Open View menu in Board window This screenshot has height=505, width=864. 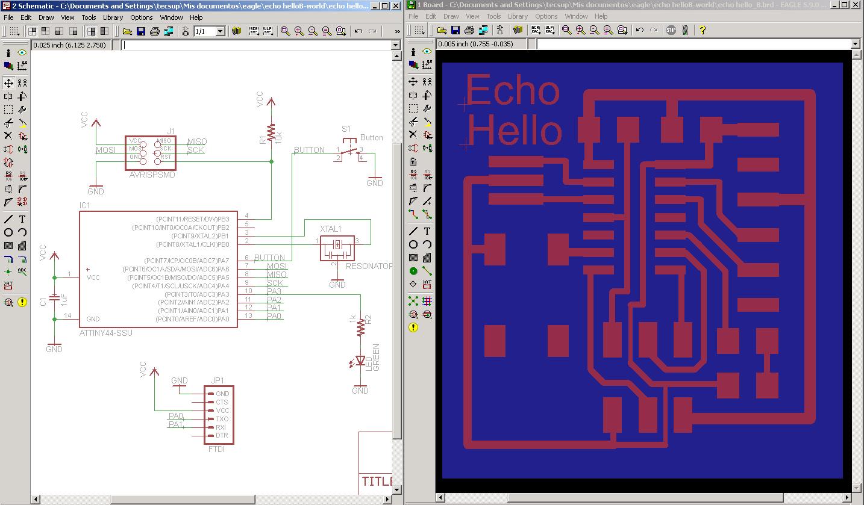click(x=472, y=16)
